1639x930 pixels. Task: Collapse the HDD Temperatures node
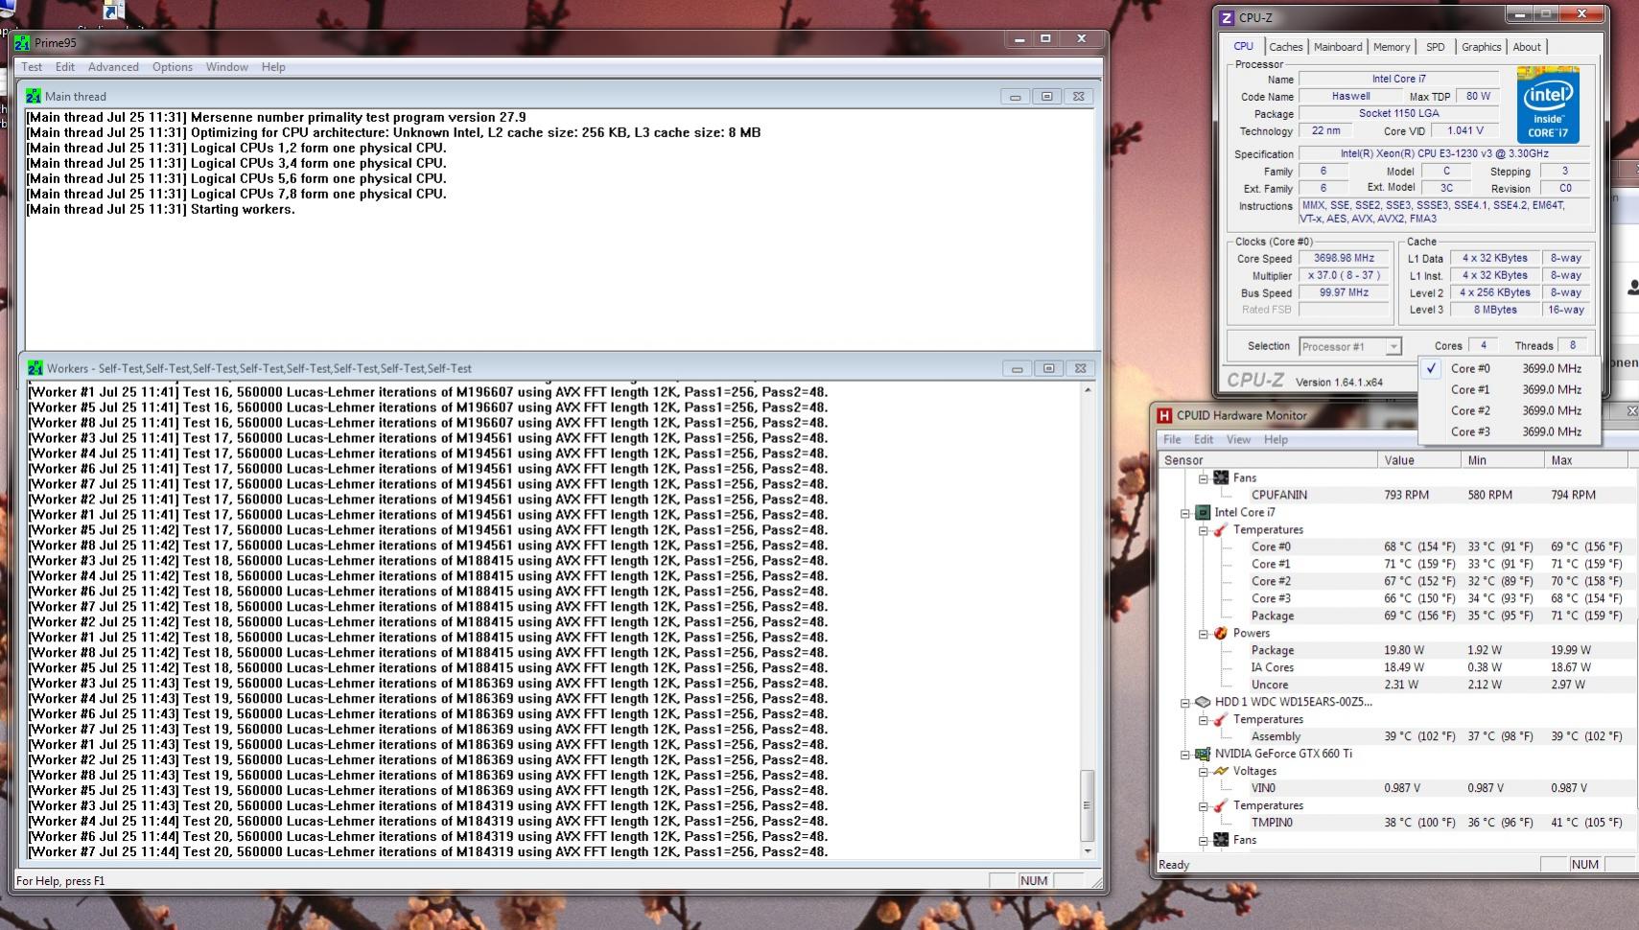tap(1204, 720)
